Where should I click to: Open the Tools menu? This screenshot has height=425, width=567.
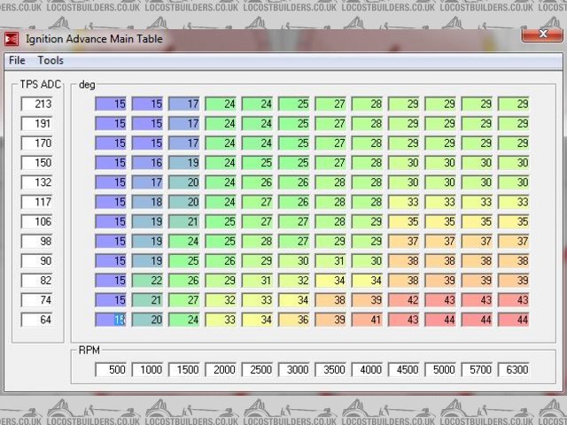click(50, 60)
